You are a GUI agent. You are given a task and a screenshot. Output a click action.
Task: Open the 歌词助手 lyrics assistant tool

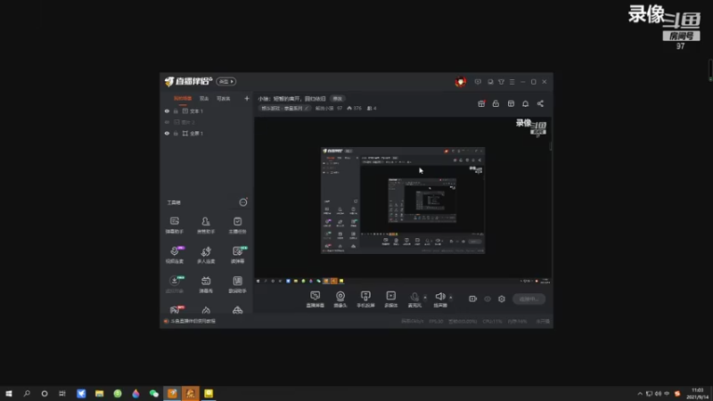click(237, 284)
